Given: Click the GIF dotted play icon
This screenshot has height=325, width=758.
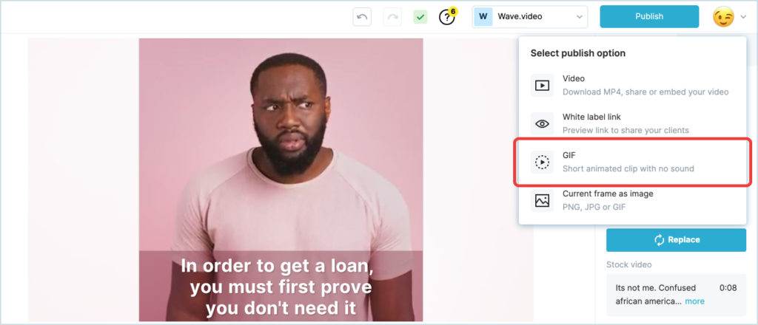Looking at the screenshot, I should (x=542, y=162).
